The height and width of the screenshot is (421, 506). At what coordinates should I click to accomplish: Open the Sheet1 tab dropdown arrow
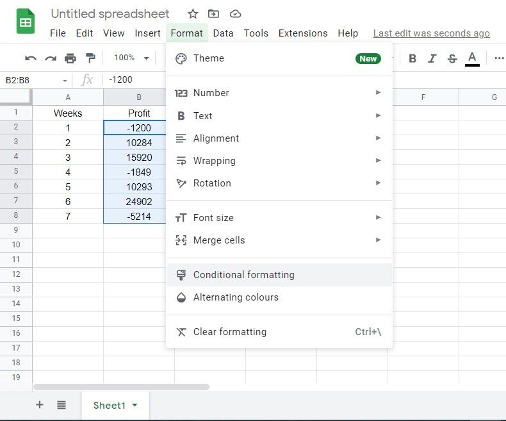135,405
